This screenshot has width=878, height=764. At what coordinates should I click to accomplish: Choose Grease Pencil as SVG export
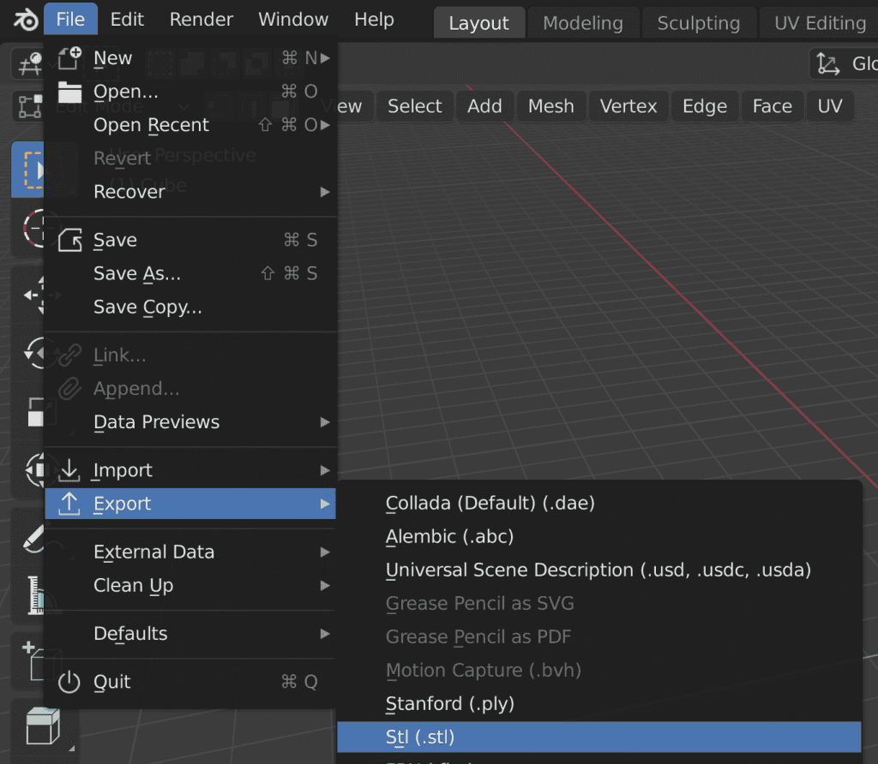coord(599,604)
